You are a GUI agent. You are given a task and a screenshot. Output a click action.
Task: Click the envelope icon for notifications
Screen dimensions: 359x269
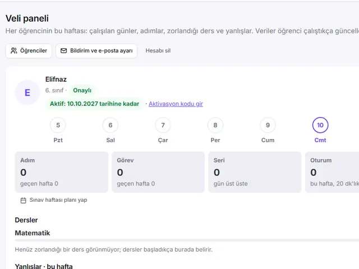tap(63, 51)
